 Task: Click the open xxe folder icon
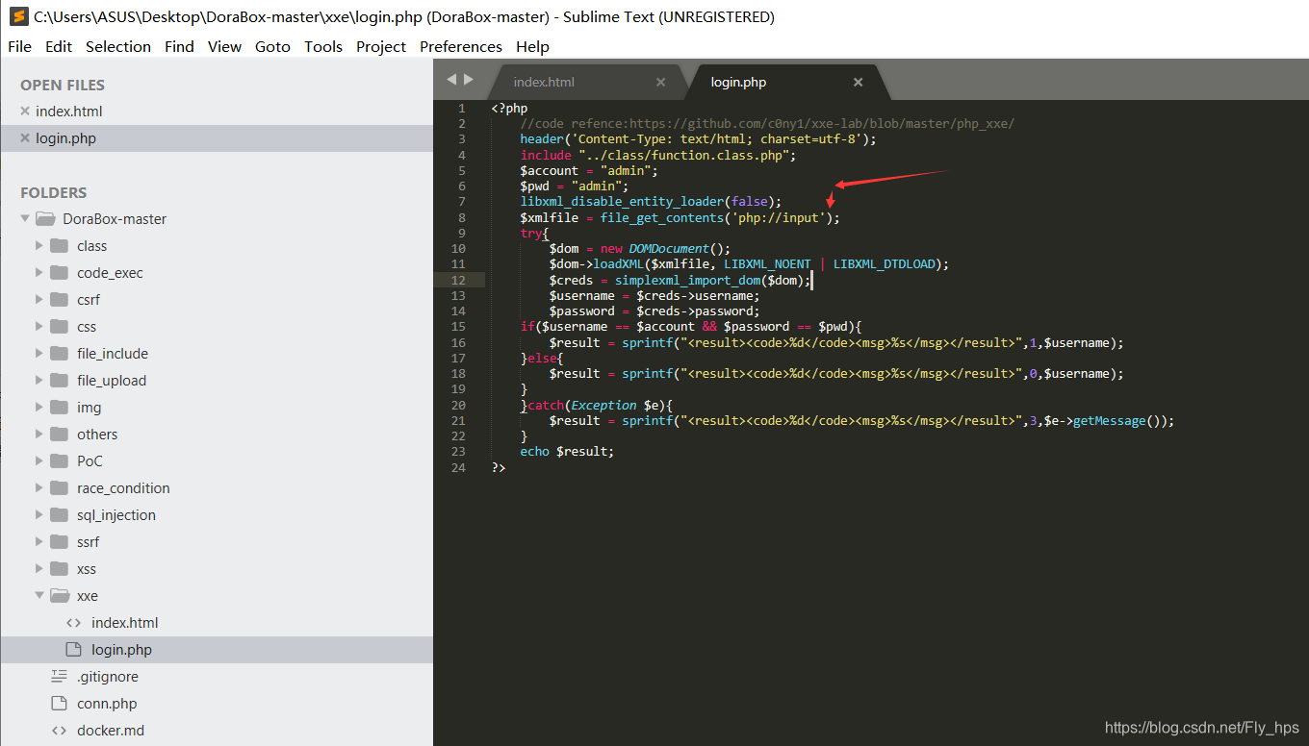[60, 596]
